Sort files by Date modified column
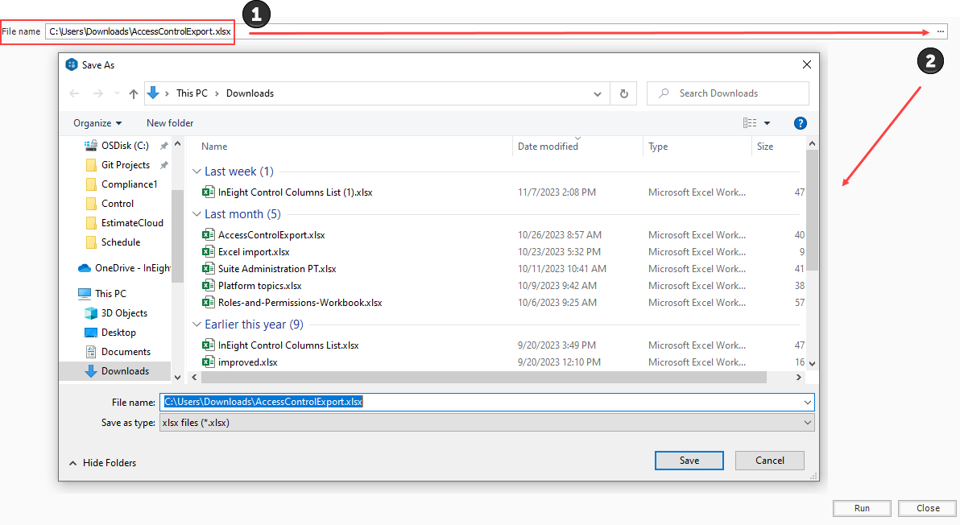This screenshot has width=960, height=525. coord(548,147)
